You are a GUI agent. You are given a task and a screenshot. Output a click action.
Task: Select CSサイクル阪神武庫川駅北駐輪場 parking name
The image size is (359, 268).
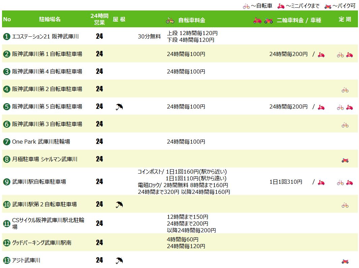click(48, 223)
